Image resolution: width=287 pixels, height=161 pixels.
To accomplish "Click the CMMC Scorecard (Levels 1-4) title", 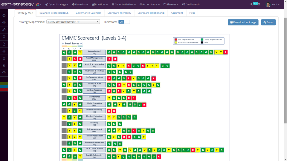I will [94, 38].
